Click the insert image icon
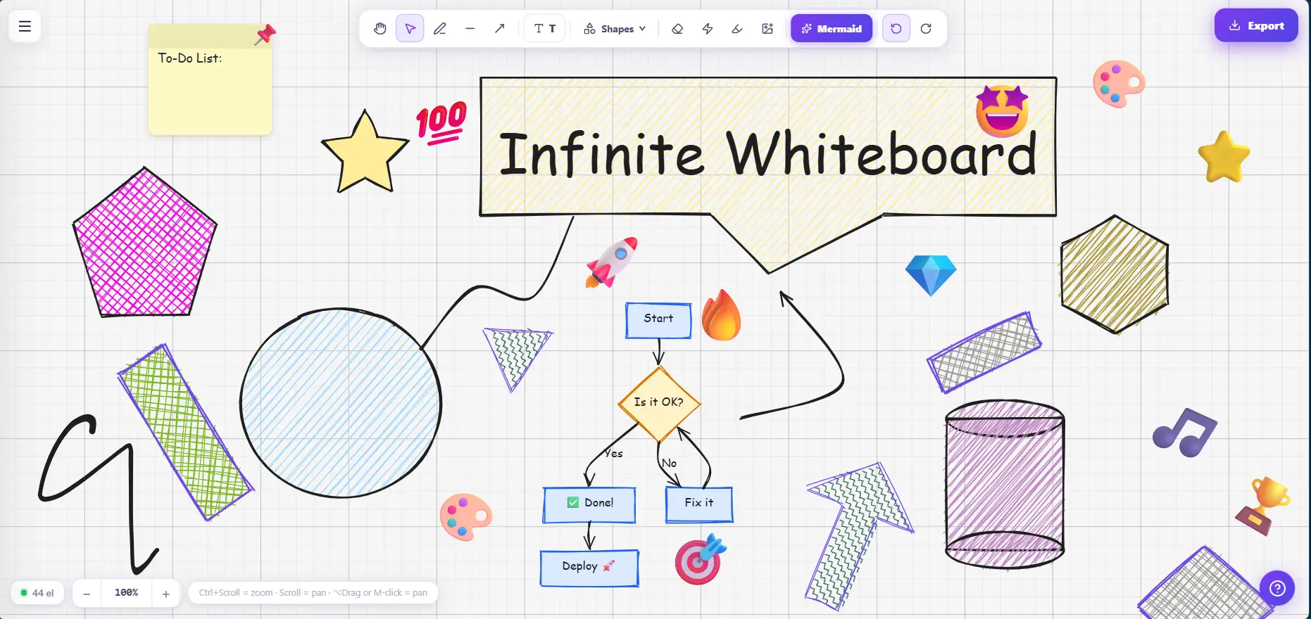 tap(767, 29)
